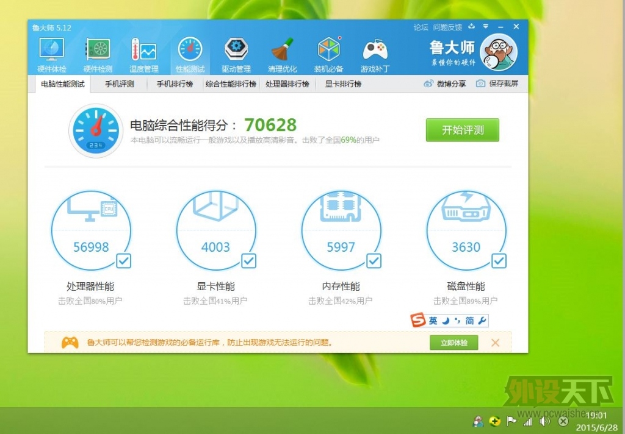Open Sogou input method wrench settings

coord(482,321)
